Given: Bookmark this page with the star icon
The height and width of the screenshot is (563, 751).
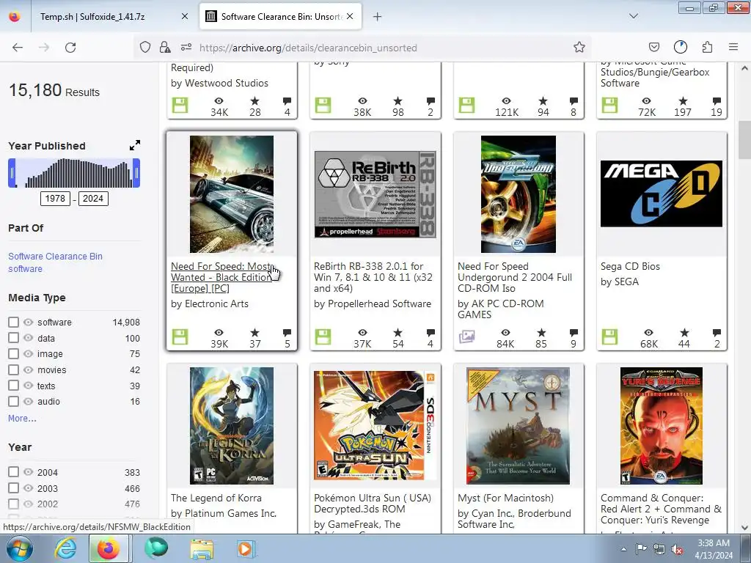Looking at the screenshot, I should click(579, 47).
